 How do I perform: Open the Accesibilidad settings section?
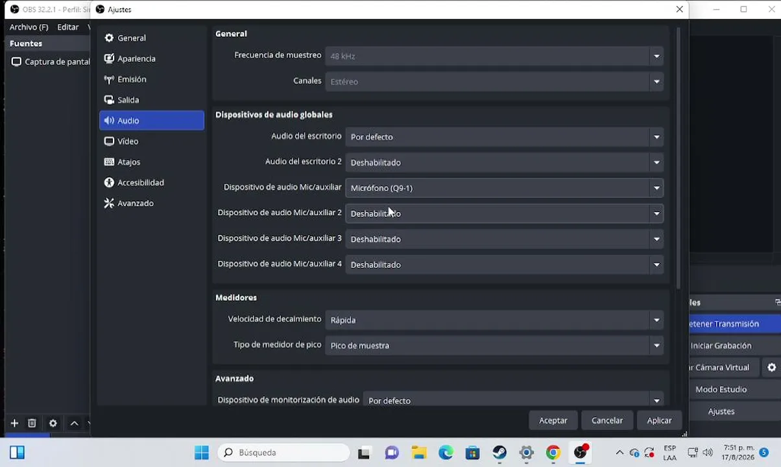click(x=152, y=183)
